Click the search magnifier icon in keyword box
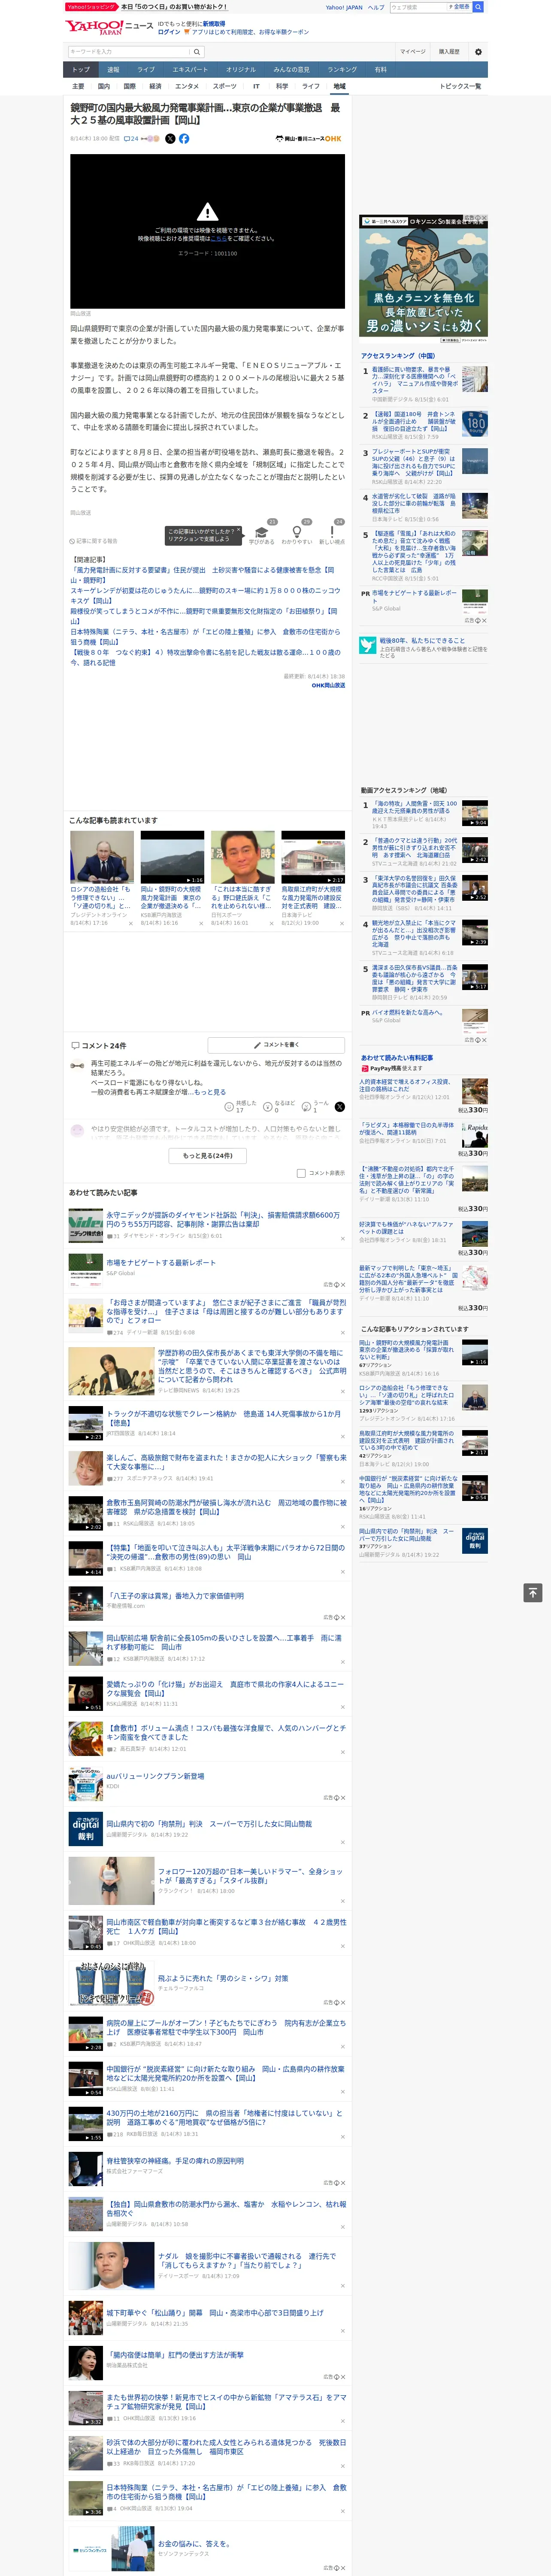Image resolution: width=551 pixels, height=2576 pixels. tap(196, 52)
